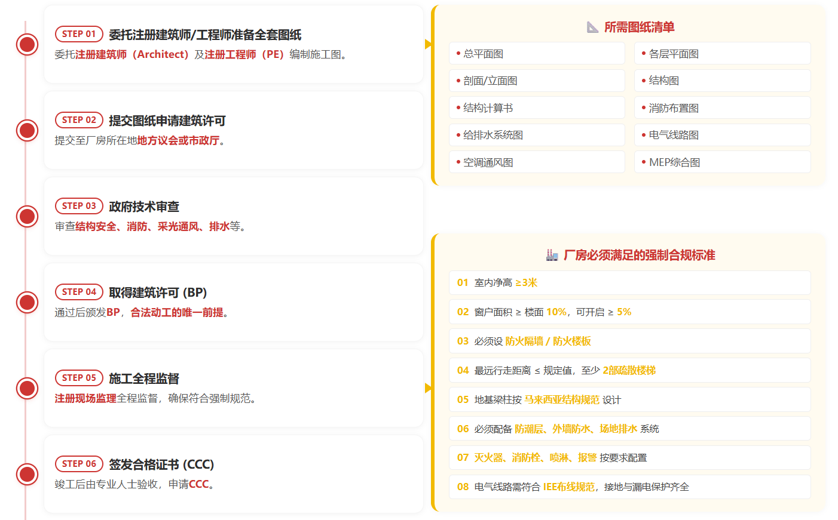Open compliance rule 03 防火隔墙 / 防火楼板
Screen dimensions: 838x520
[x=630, y=341]
